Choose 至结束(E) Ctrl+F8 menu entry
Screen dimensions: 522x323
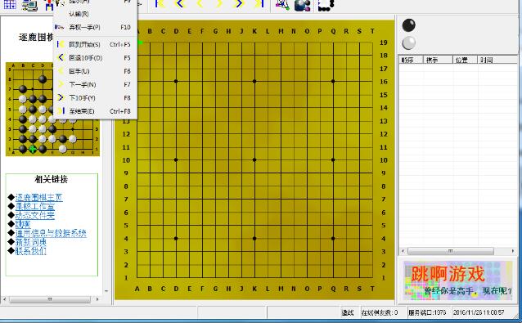(x=95, y=111)
